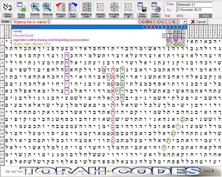Click the Modify matrix label button
Screen dimensions: 222x177
[x=21, y=15]
